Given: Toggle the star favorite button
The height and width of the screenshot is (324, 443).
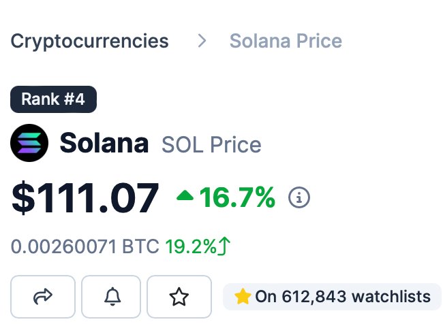Looking at the screenshot, I should click(179, 296).
